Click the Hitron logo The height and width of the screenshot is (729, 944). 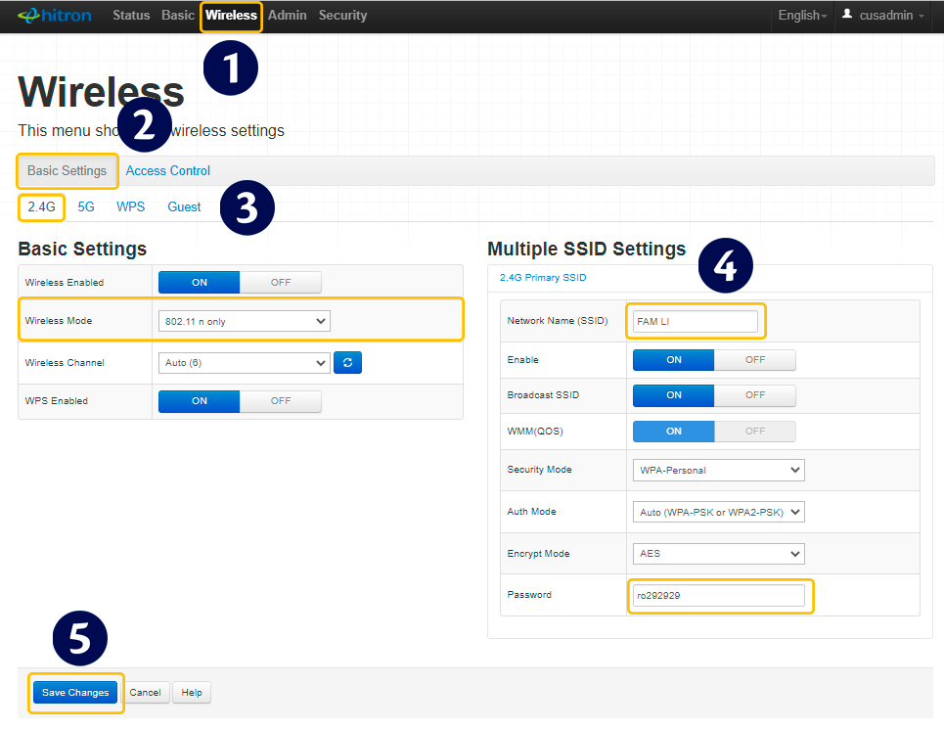(55, 15)
